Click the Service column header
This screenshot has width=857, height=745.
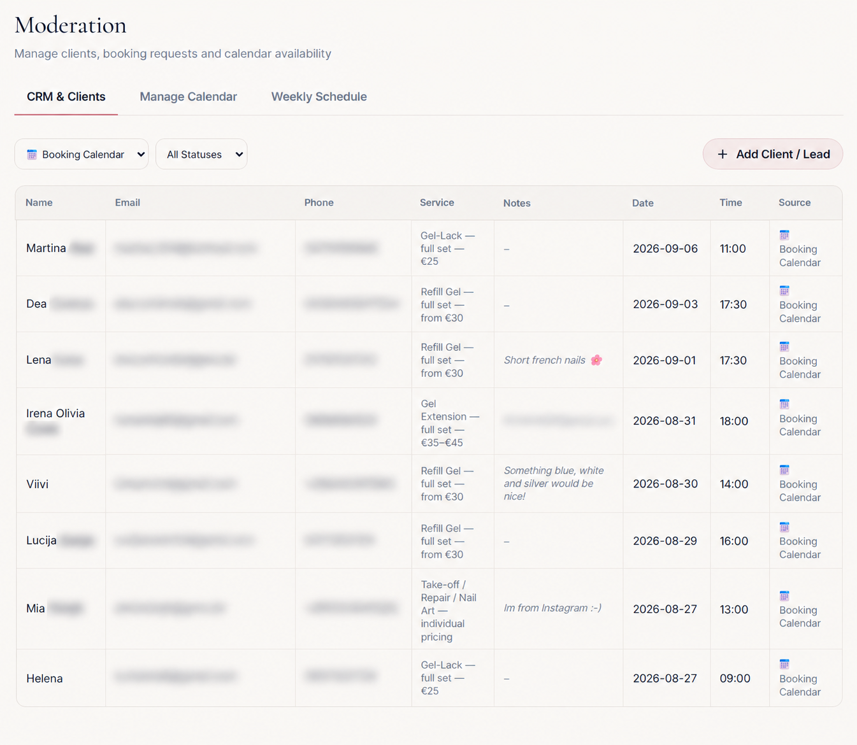437,202
